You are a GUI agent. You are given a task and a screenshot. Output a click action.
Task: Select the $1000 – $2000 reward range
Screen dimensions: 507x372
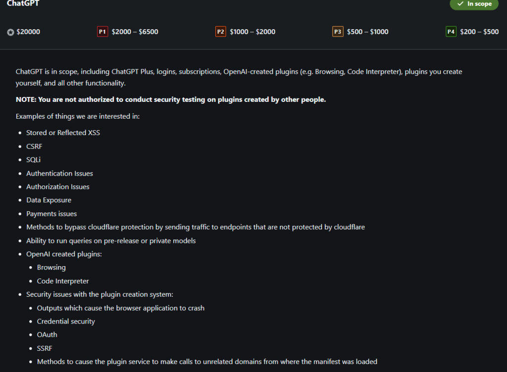coord(253,32)
